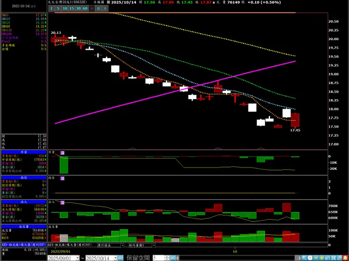This screenshot has width=349, height=261.
Task: Switch to the 1-minute timeframe
Action: [x=51, y=8]
